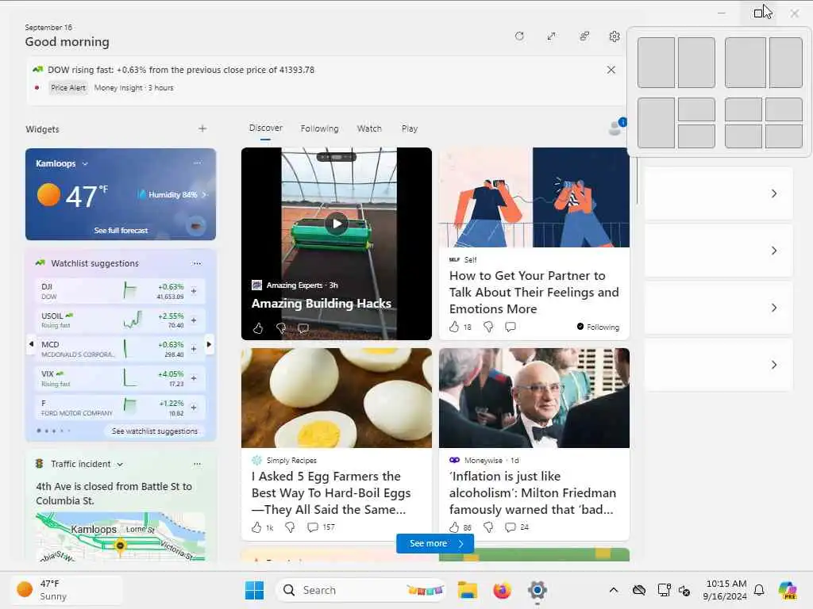This screenshot has width=813, height=609.
Task: Open the Play tab
Action: tap(409, 128)
